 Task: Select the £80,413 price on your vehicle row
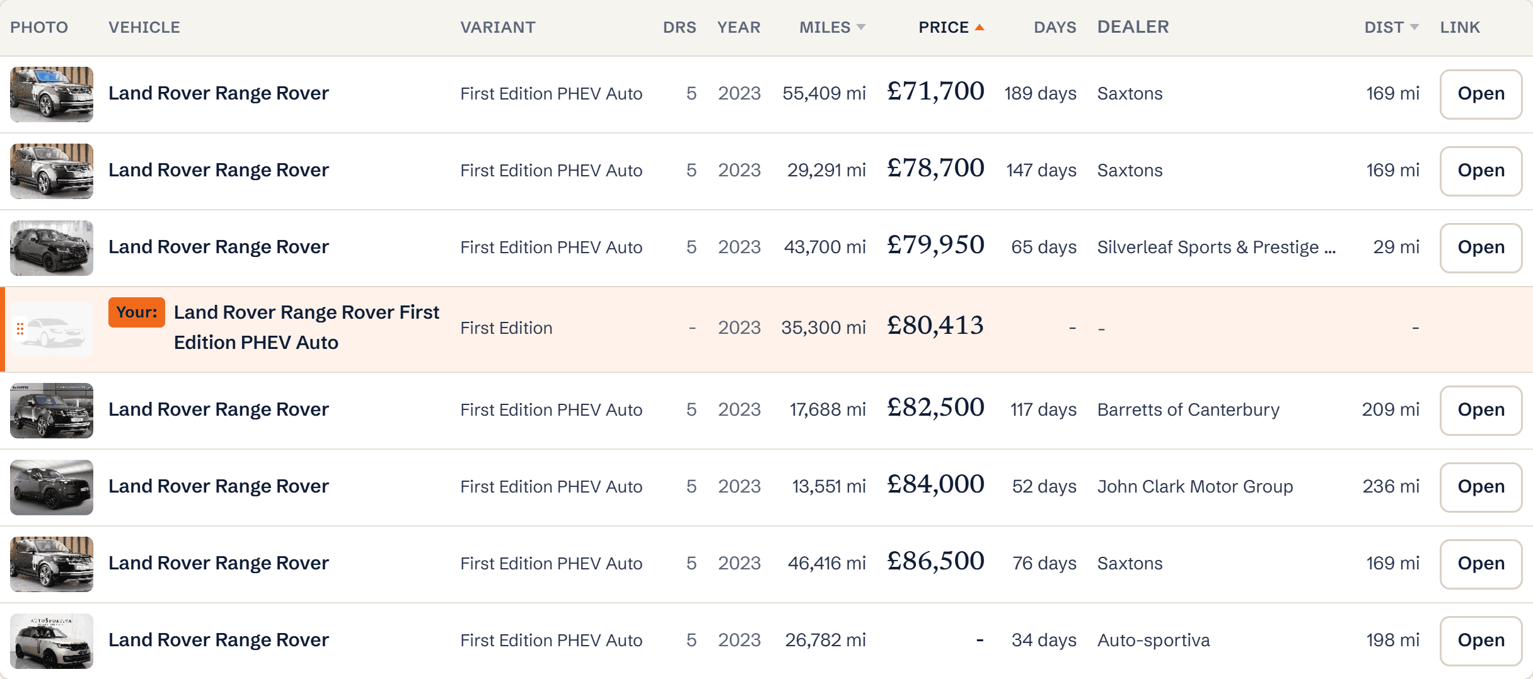click(935, 326)
